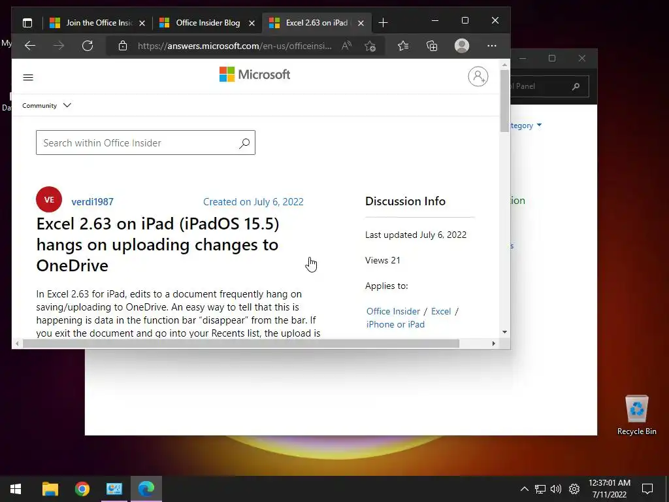Image resolution: width=669 pixels, height=502 pixels.
Task: Open the network status tray icon
Action: pyautogui.click(x=540, y=489)
